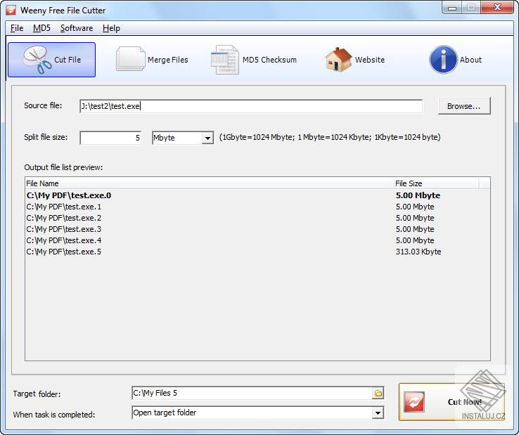Select row C:\My PDF\test.exe.5
519x435 pixels.
coord(257,252)
